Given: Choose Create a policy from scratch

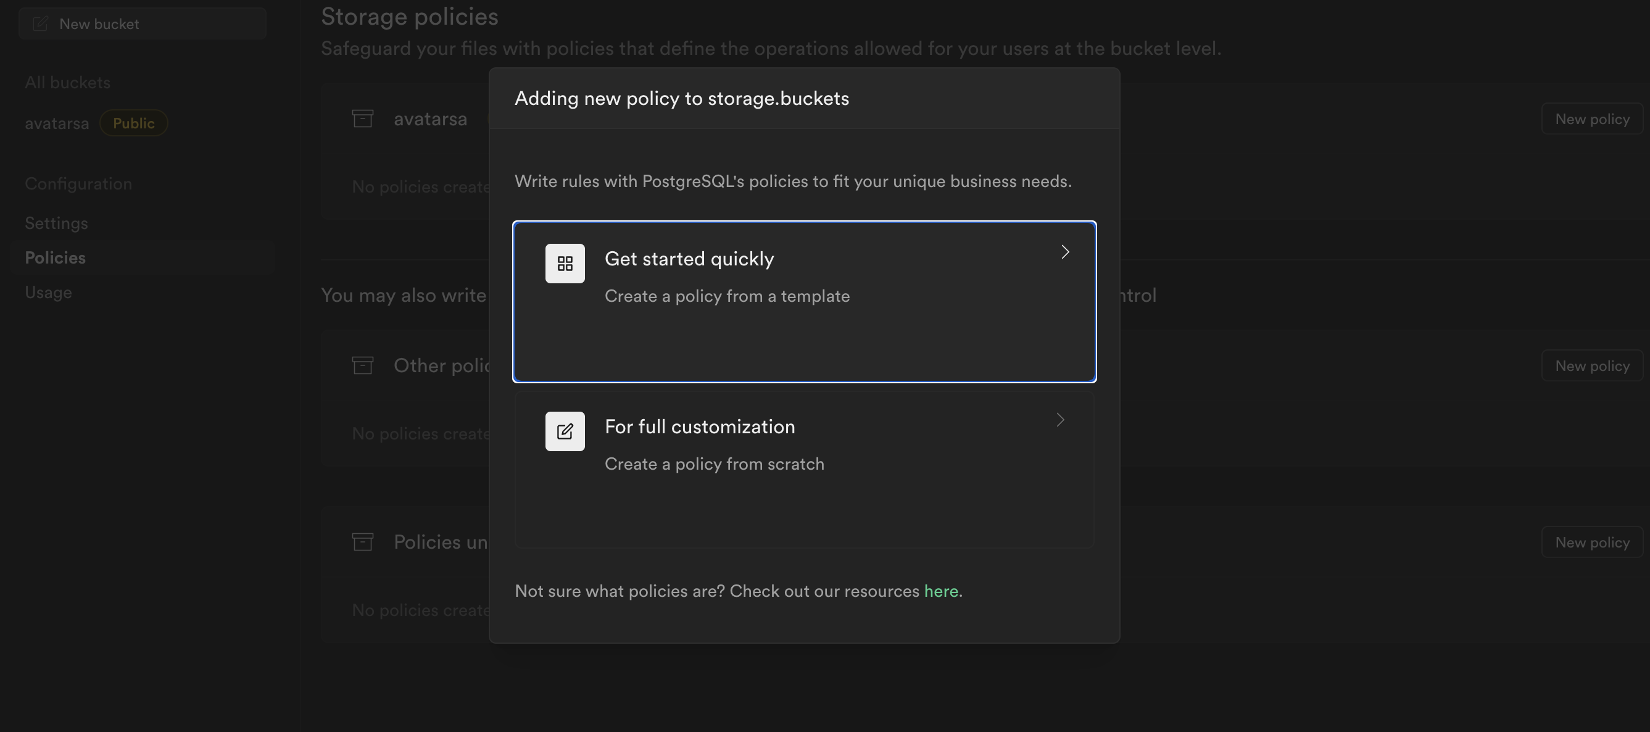Looking at the screenshot, I should [714, 464].
